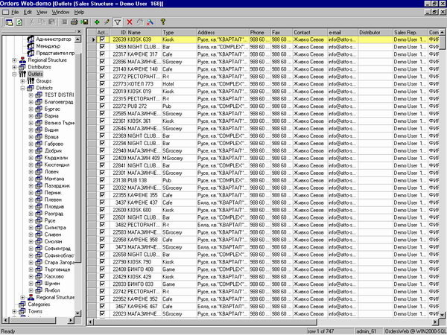Sort by the Distributor column header
447x335 pixels.
point(375,33)
